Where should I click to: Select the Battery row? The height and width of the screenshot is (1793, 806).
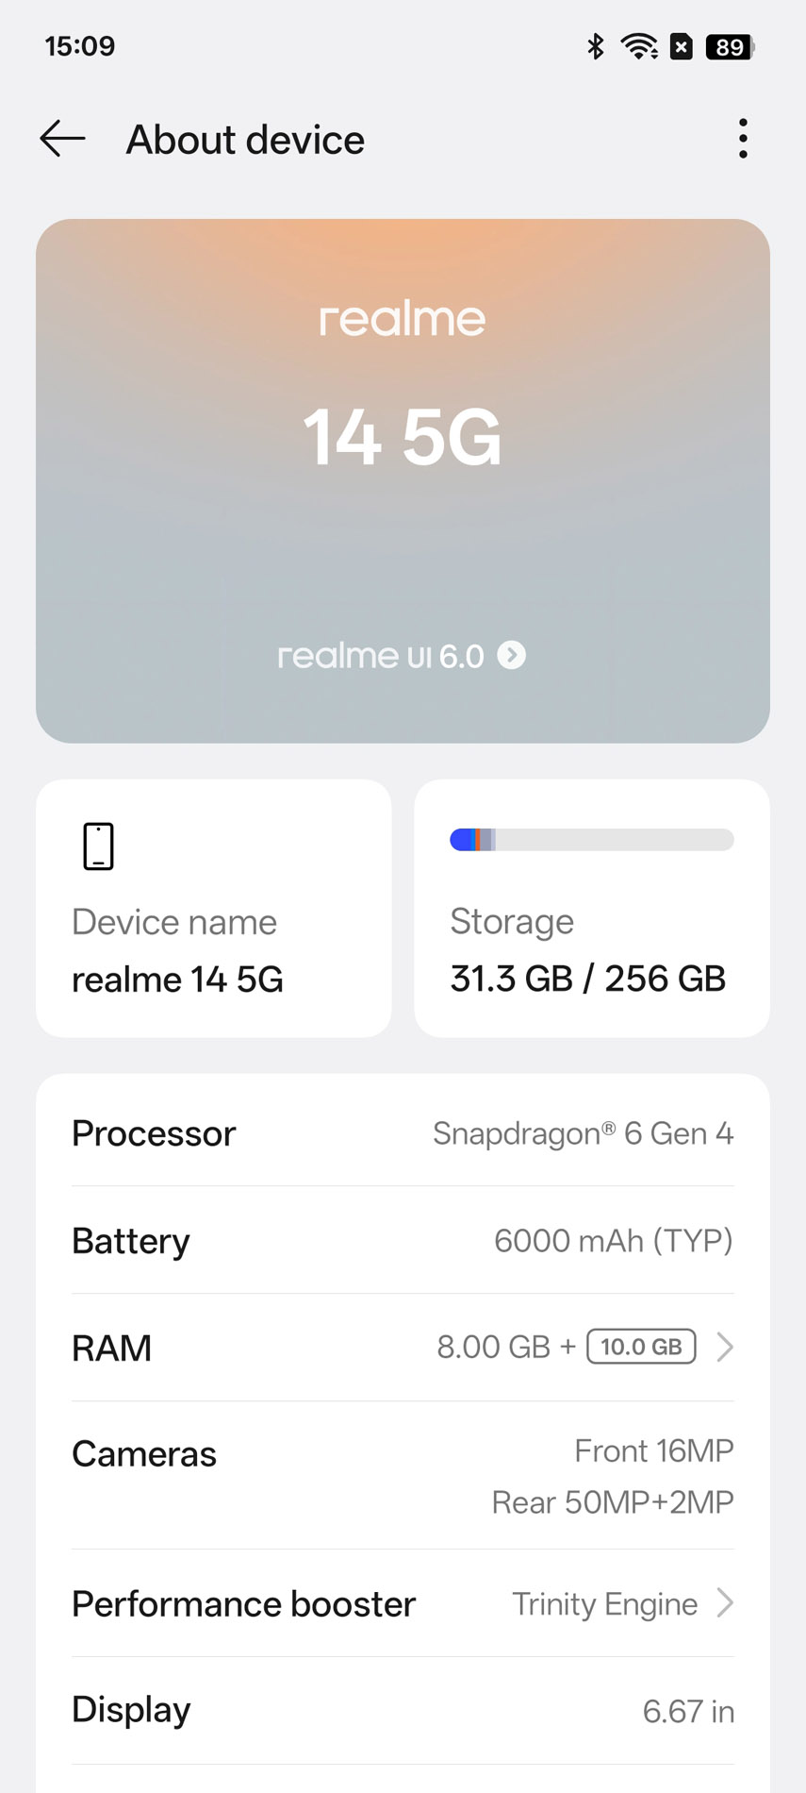pos(403,1240)
